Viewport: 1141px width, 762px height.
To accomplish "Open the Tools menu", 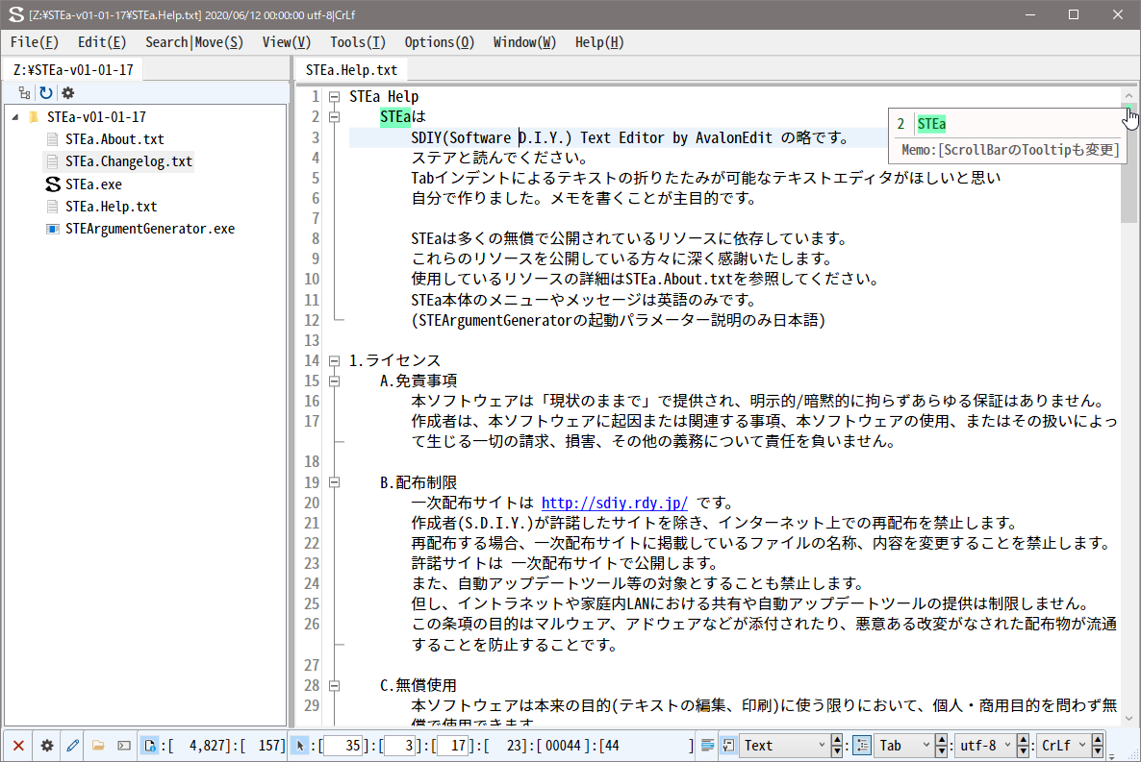I will point(357,42).
